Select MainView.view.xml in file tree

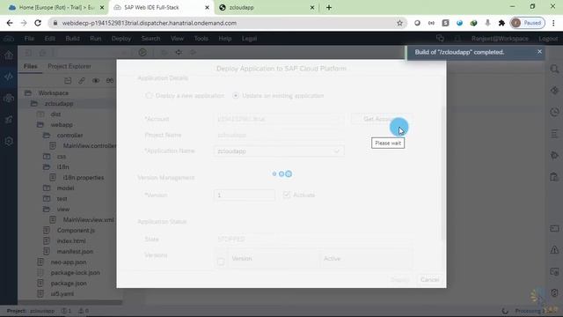coord(88,219)
